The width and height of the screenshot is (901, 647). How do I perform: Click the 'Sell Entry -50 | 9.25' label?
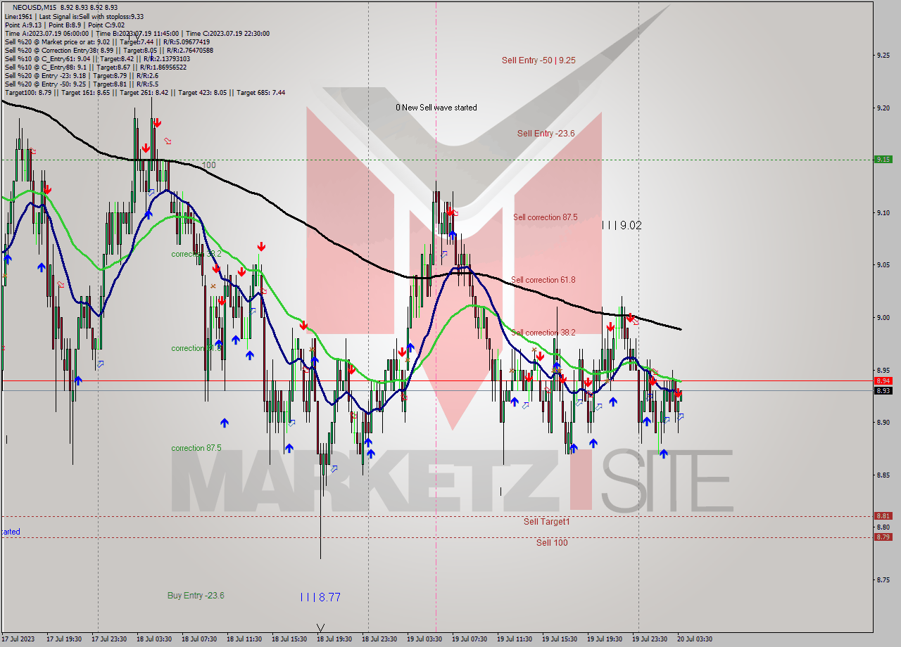tap(538, 60)
